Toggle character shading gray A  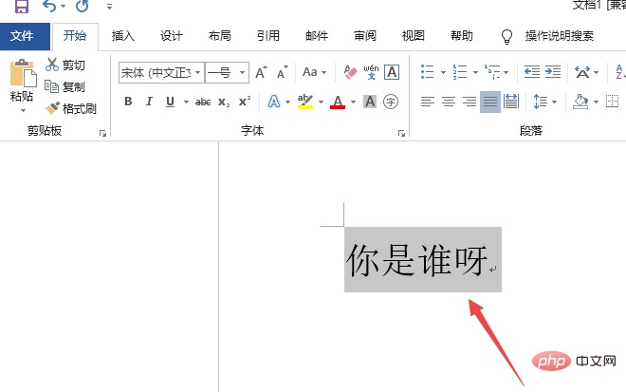tap(370, 102)
